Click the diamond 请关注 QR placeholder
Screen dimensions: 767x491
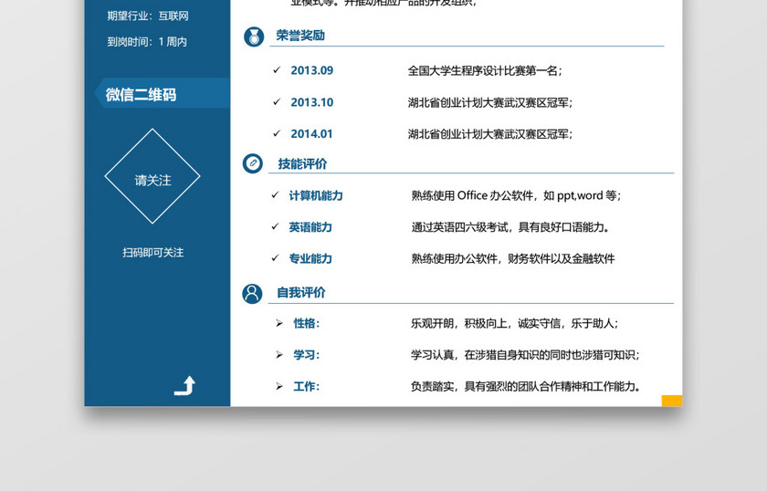point(152,176)
